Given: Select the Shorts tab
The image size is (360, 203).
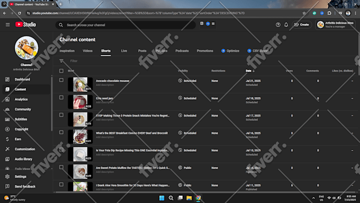Looking at the screenshot, I should [x=106, y=51].
